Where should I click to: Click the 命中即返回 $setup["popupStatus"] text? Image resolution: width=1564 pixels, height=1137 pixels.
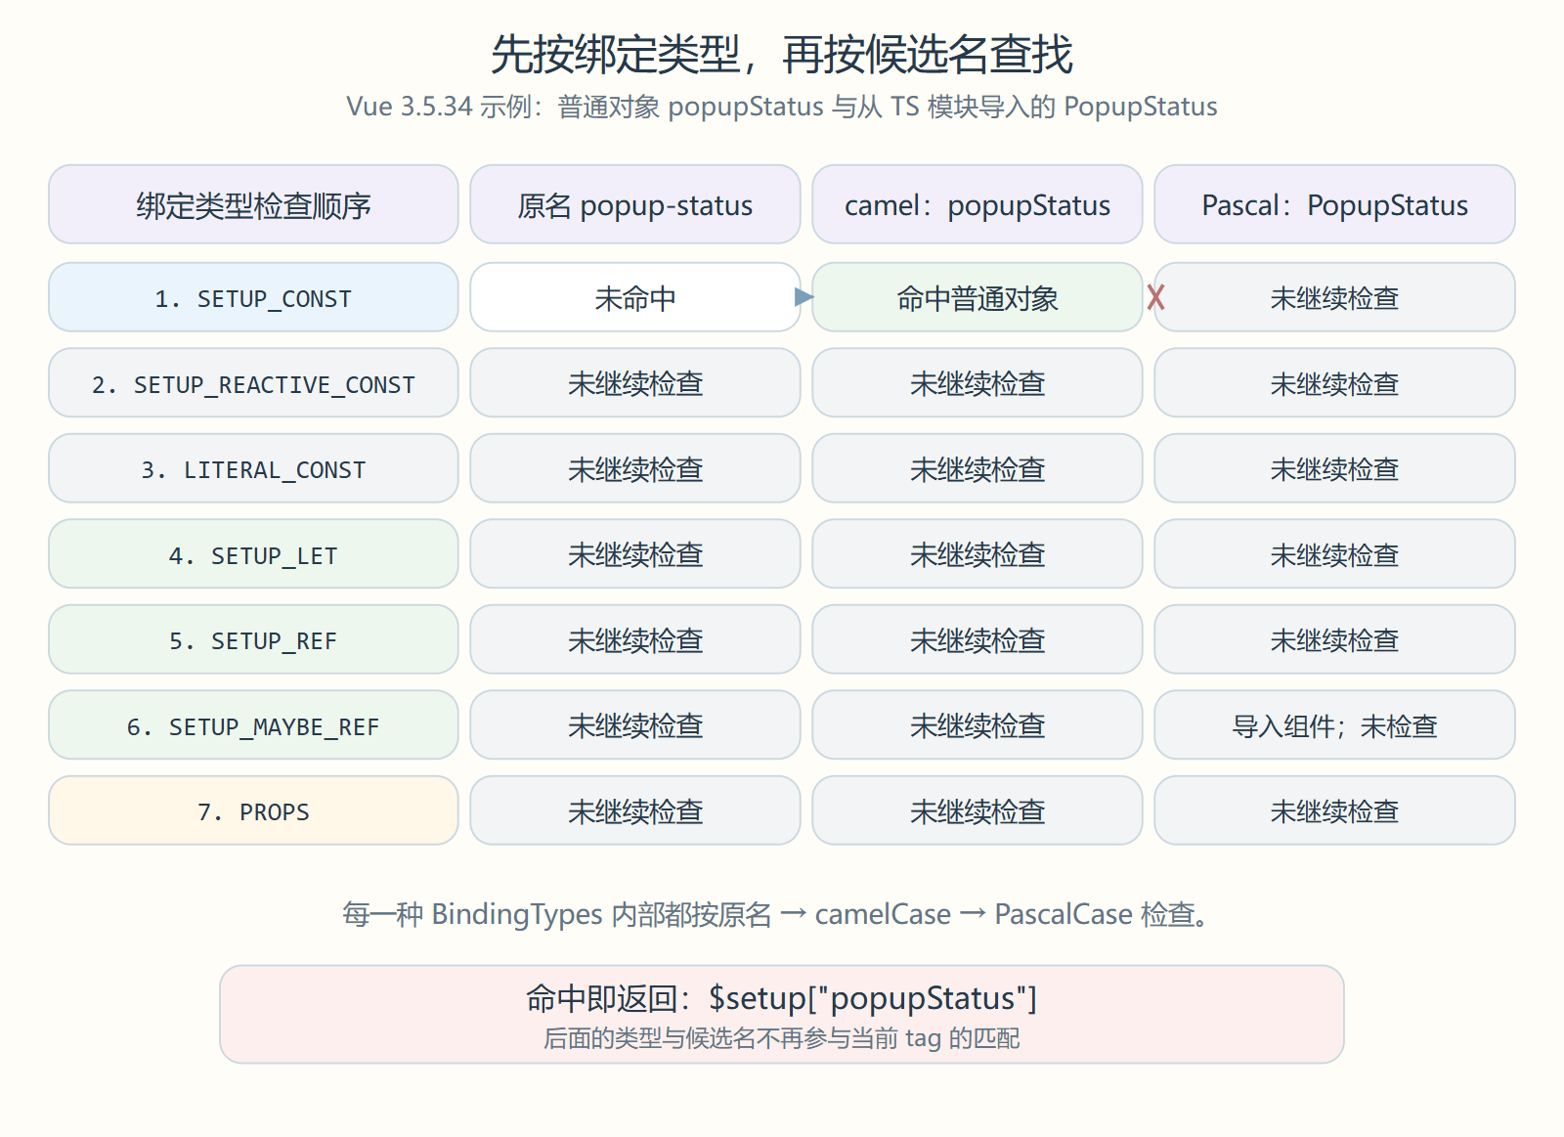click(782, 998)
